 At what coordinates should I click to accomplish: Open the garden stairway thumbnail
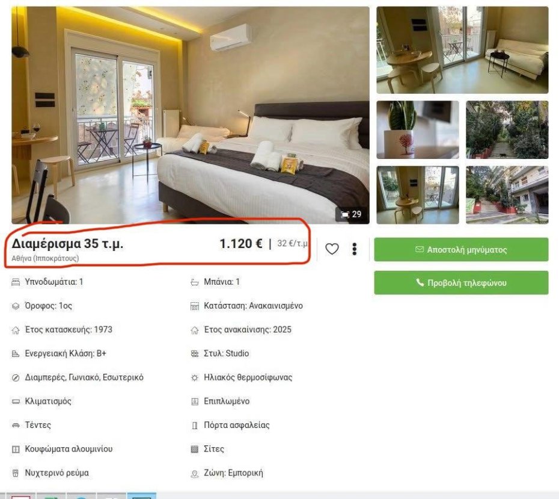(507, 129)
